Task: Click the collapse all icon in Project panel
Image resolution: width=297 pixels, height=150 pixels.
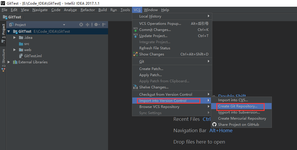Action: 87,25
